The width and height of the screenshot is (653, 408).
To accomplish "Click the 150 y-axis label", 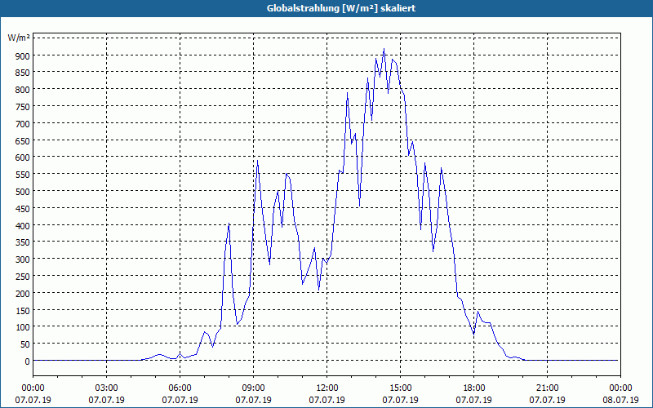I will point(23,311).
